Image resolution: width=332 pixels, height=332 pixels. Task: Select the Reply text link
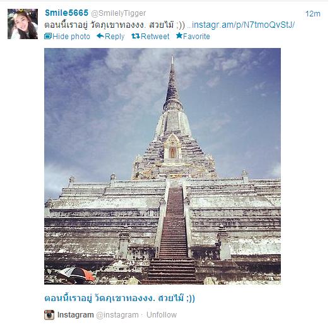(x=114, y=37)
